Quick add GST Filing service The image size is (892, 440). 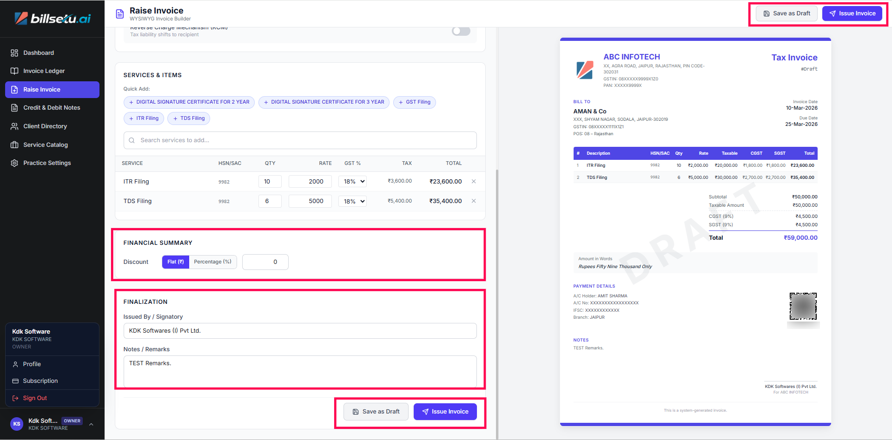(x=414, y=102)
